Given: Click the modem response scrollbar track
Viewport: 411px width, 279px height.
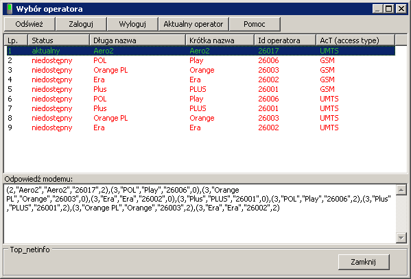Looking at the screenshot, I should coord(401,214).
